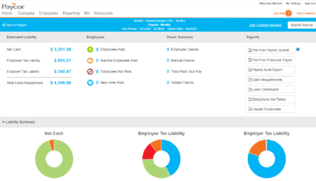
Task: Open the Employees menu in navigation bar
Action: [49, 13]
